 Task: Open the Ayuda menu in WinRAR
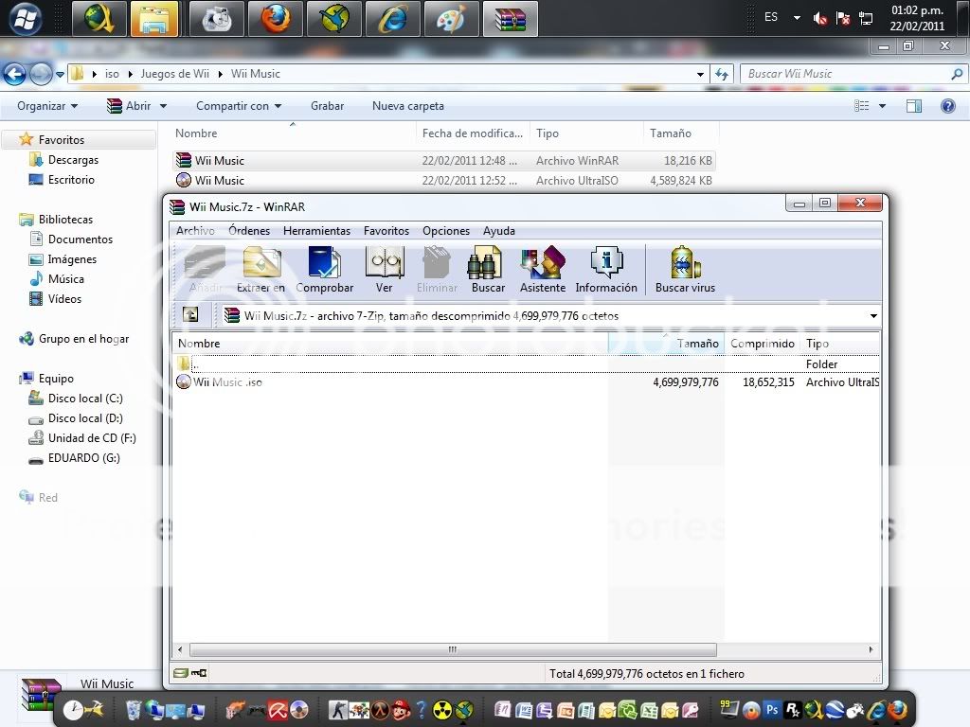(x=499, y=231)
